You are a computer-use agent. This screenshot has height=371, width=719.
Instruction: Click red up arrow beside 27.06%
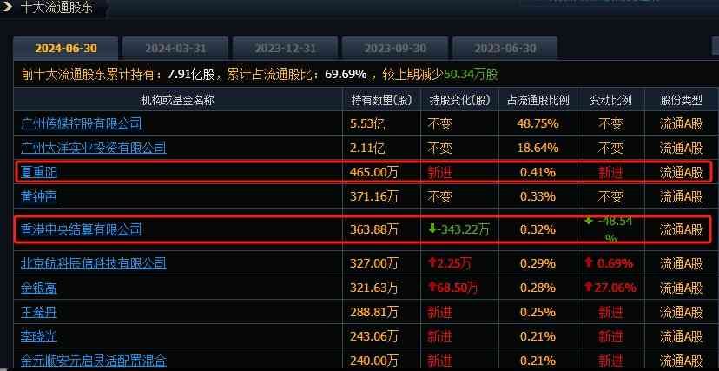pyautogui.click(x=590, y=287)
